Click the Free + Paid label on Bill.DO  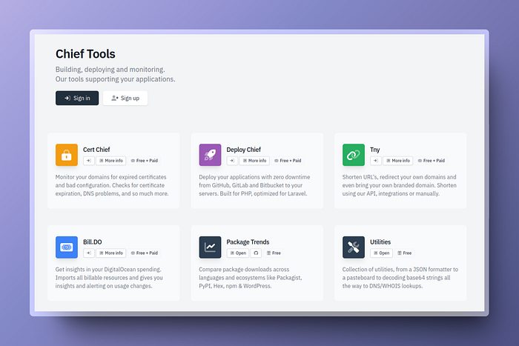145,253
